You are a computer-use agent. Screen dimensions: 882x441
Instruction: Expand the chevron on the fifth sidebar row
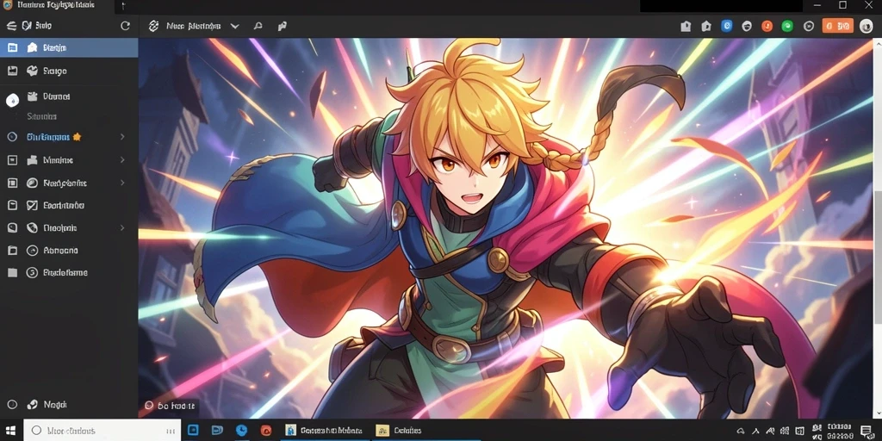[122, 159]
